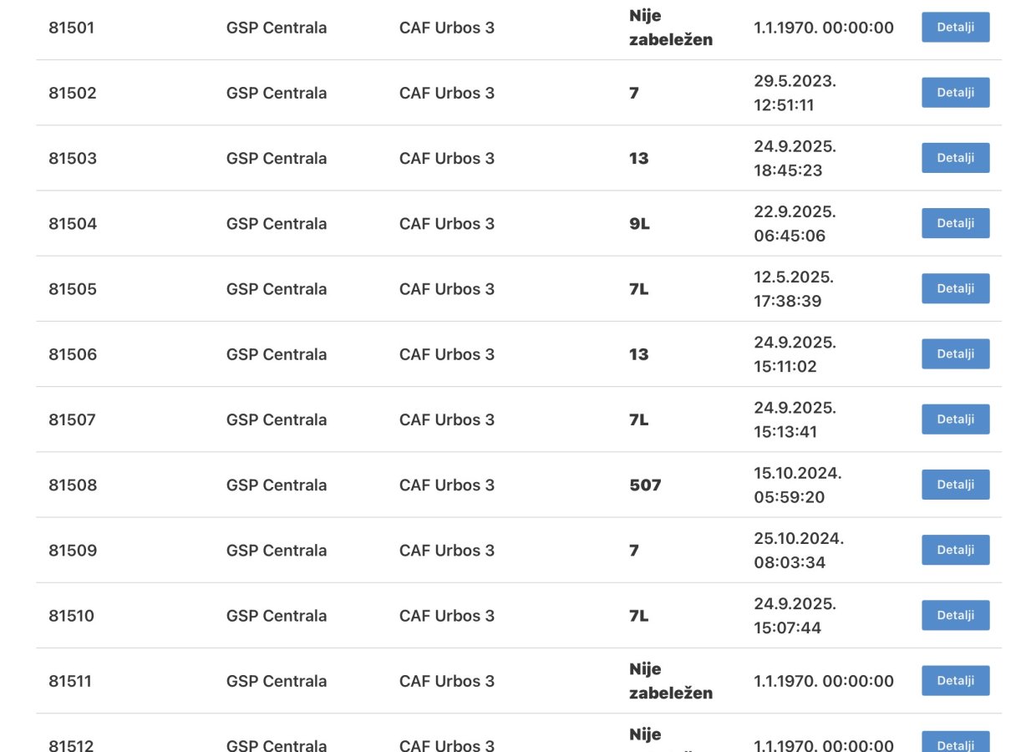Screen dimensions: 1016x752
Task: Select Nije zabeležen text in row 81511
Action: 671,681
